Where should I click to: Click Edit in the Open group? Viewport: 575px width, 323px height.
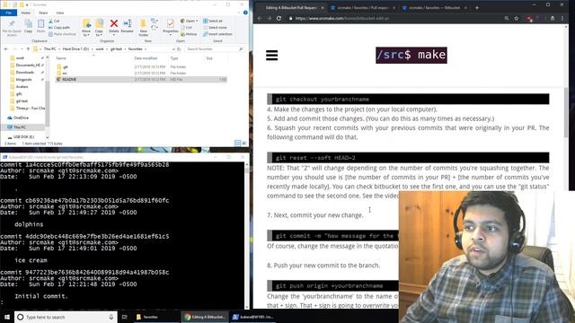pyautogui.click(x=187, y=28)
